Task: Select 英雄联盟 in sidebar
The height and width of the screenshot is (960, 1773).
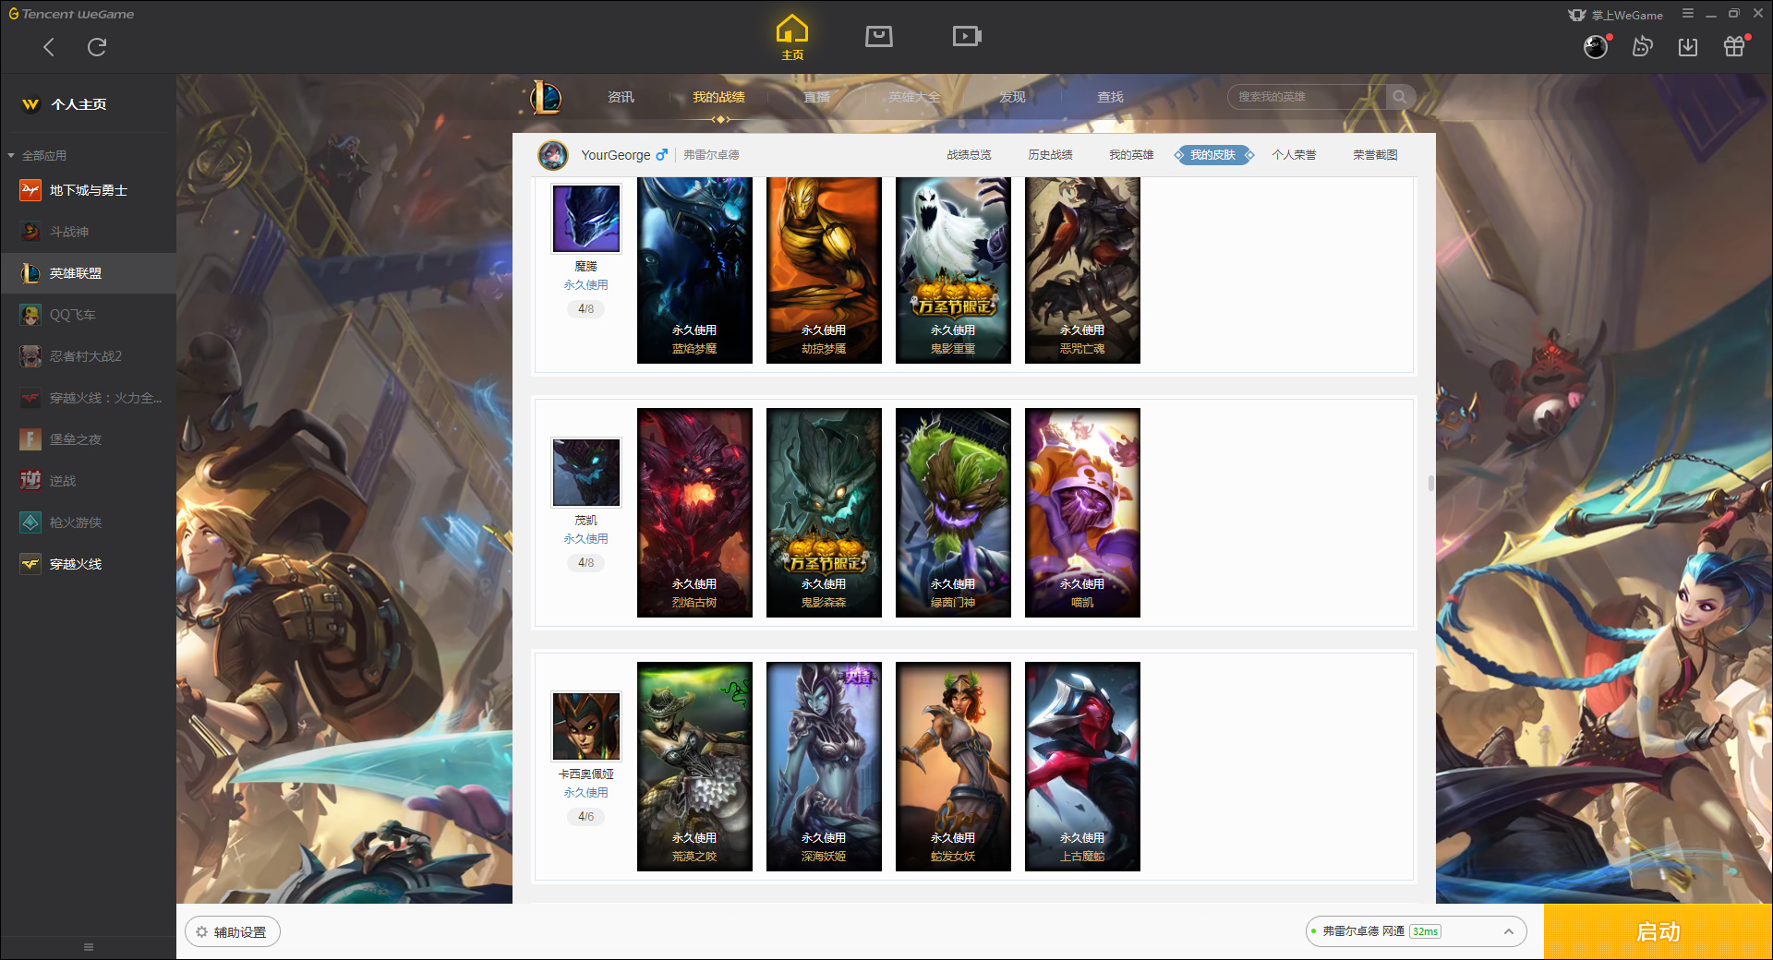Action: pos(88,273)
